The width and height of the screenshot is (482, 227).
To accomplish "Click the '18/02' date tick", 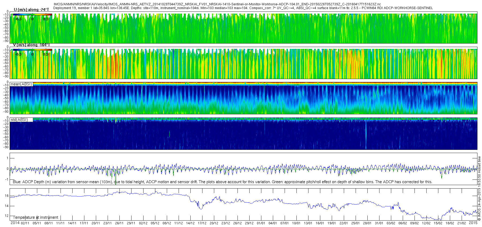I will point(450,223).
